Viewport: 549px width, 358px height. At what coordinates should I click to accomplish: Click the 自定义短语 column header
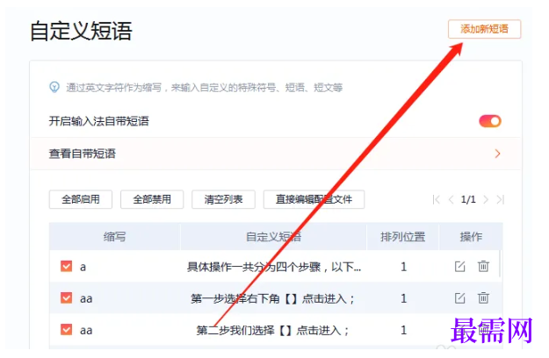[x=273, y=237]
